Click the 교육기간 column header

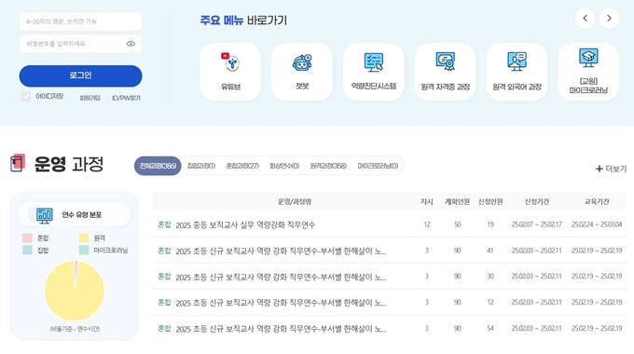pyautogui.click(x=597, y=201)
